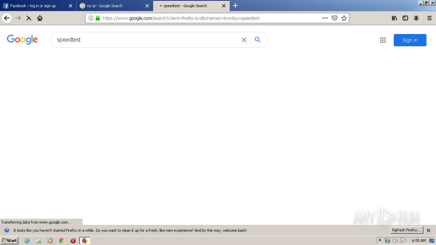Open Windows Media Player from taskbar
The height and width of the screenshot is (245, 436).
[x=50, y=241]
